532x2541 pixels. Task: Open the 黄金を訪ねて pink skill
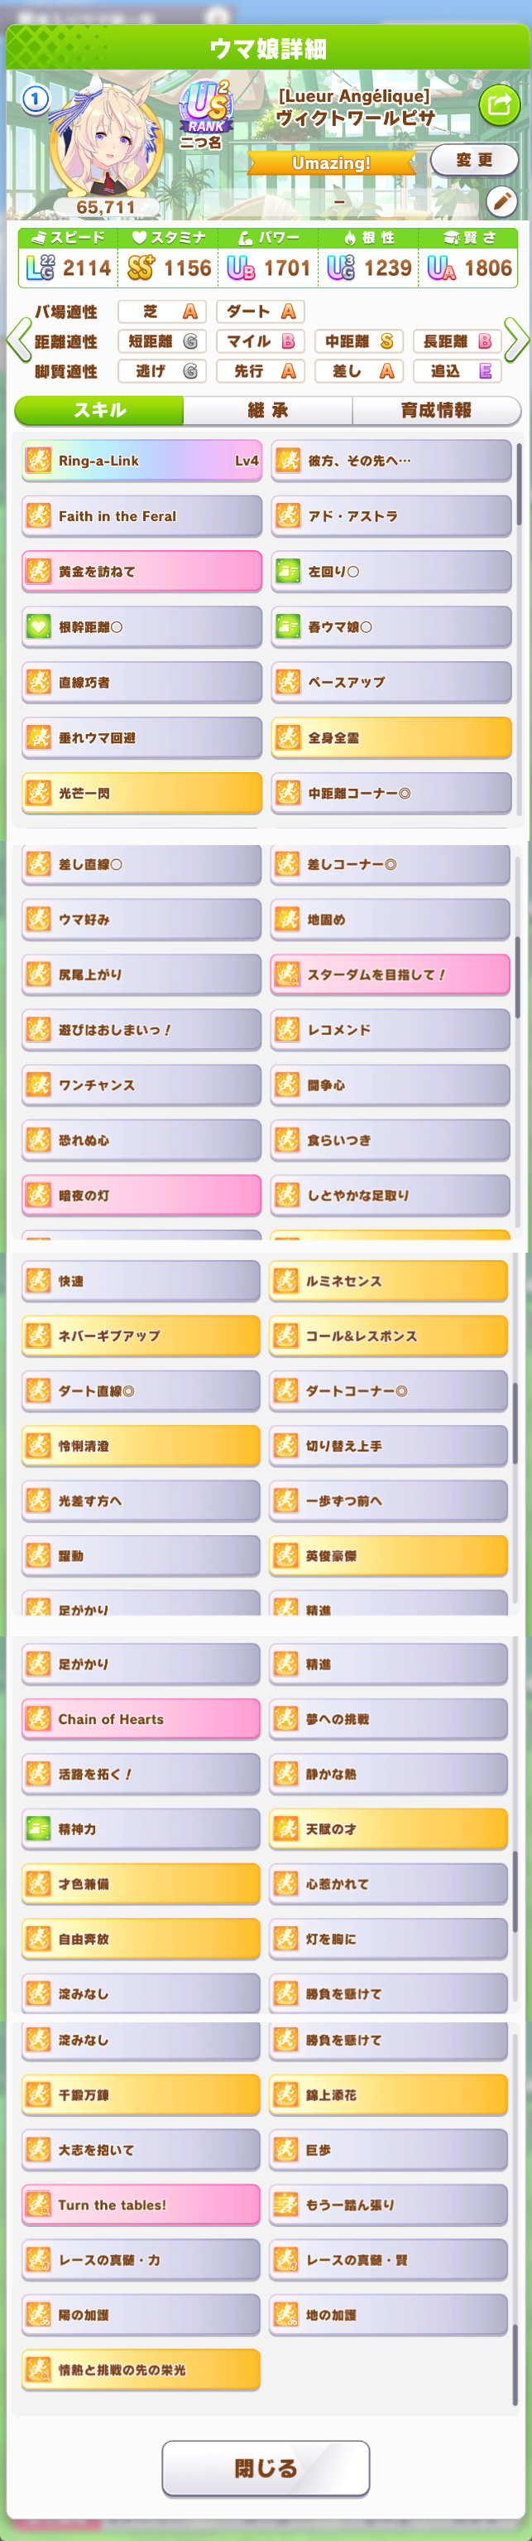pos(141,571)
